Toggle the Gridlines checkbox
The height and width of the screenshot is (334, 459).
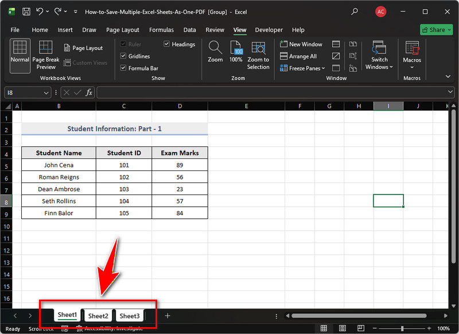[123, 56]
